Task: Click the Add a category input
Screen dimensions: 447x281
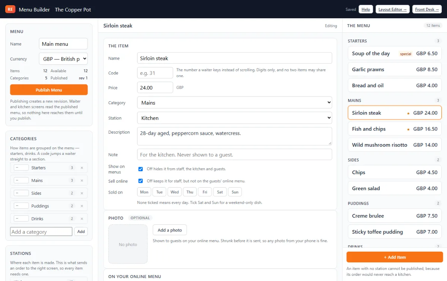Action: [x=41, y=231]
